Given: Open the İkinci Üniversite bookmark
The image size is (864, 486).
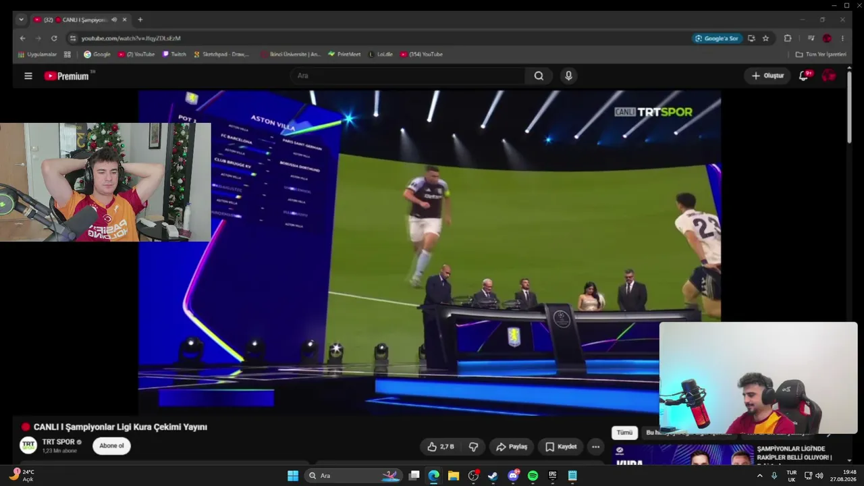Looking at the screenshot, I should pyautogui.click(x=291, y=55).
